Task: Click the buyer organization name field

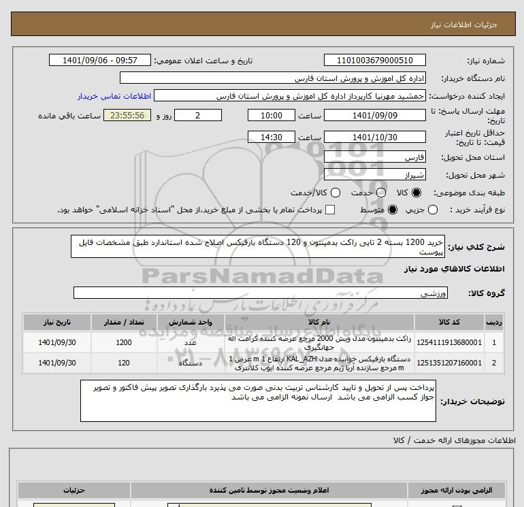Action: pyautogui.click(x=273, y=78)
